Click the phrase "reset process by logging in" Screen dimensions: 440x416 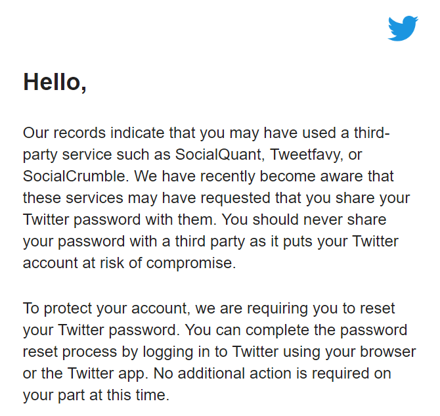(117, 352)
